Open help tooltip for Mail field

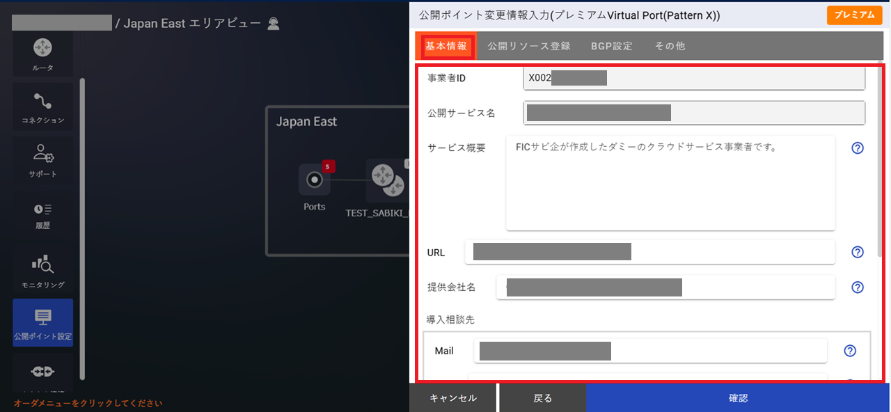click(x=850, y=351)
